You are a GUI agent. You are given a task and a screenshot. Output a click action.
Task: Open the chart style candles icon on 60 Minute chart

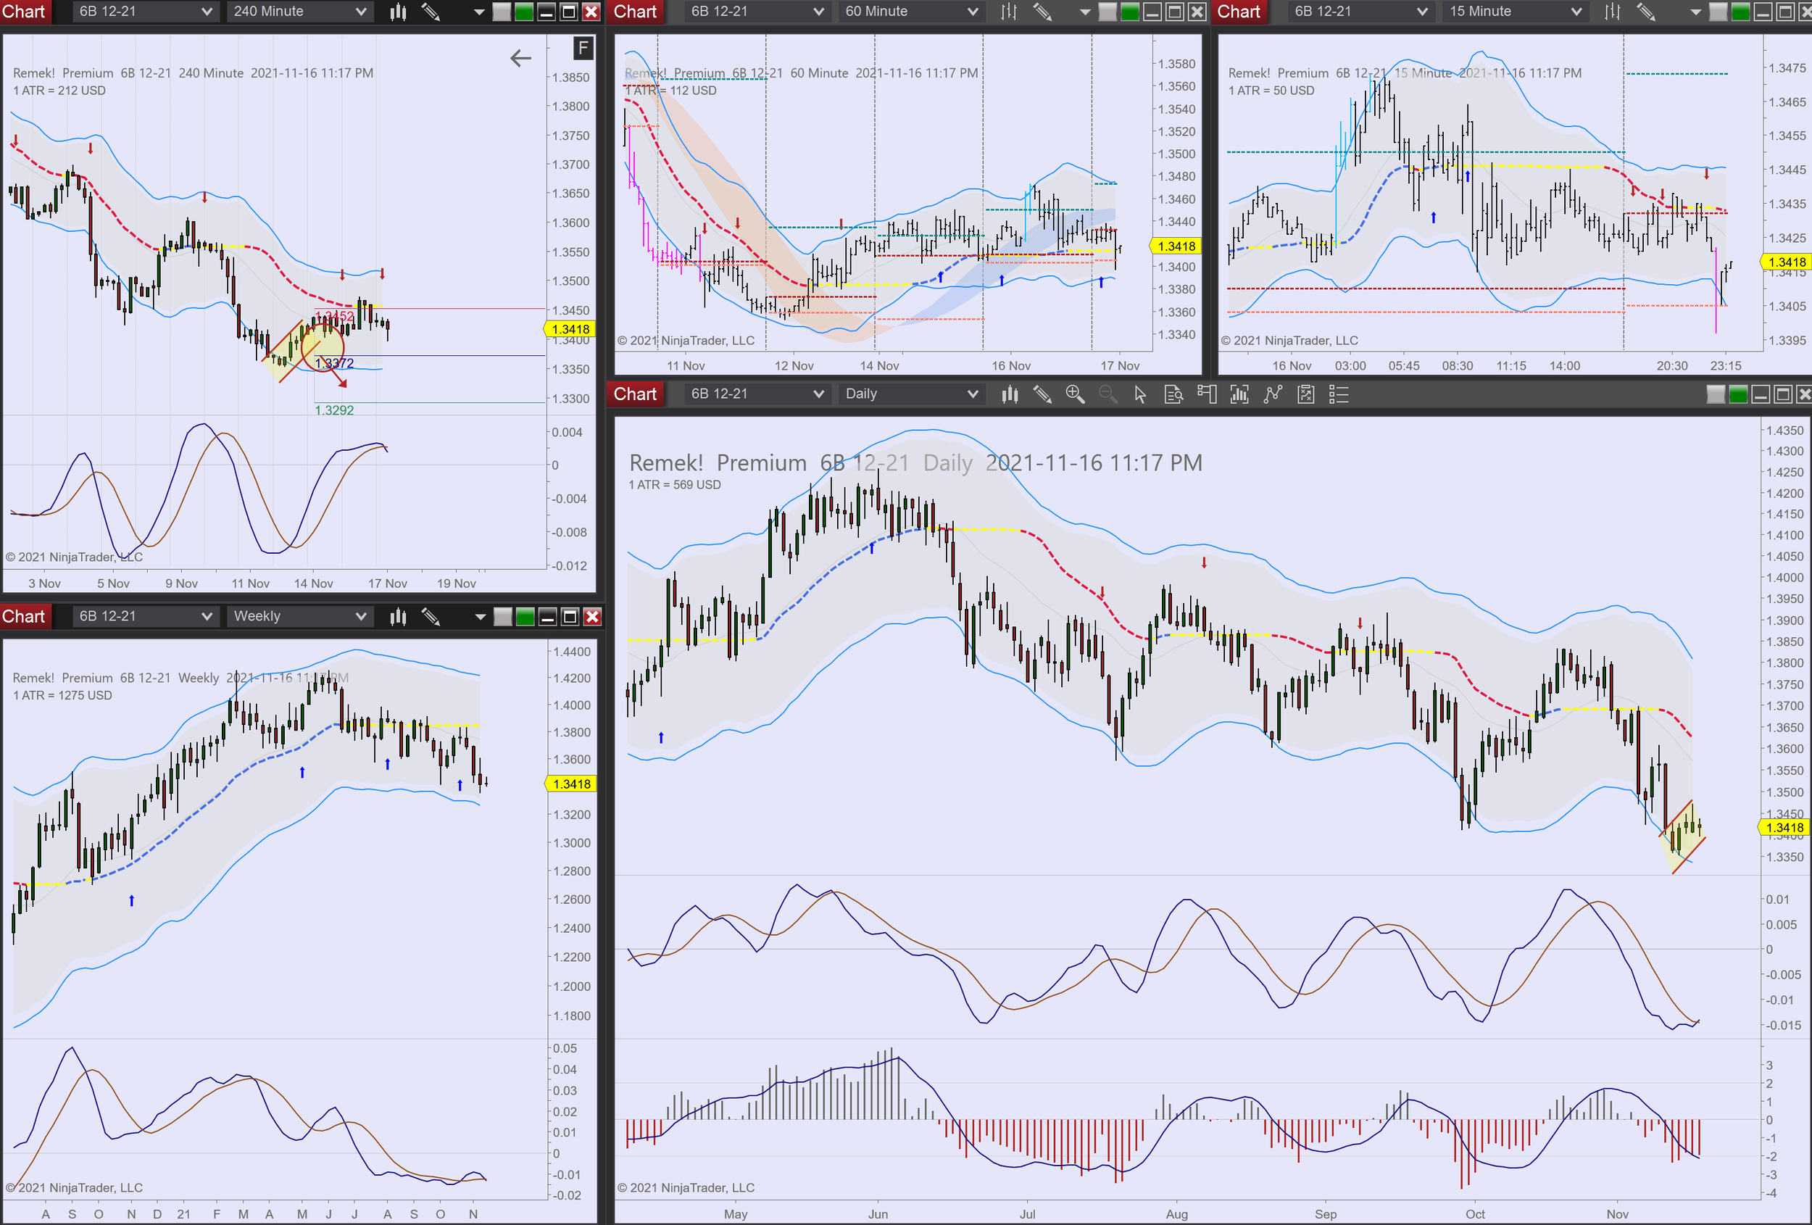pos(1008,12)
